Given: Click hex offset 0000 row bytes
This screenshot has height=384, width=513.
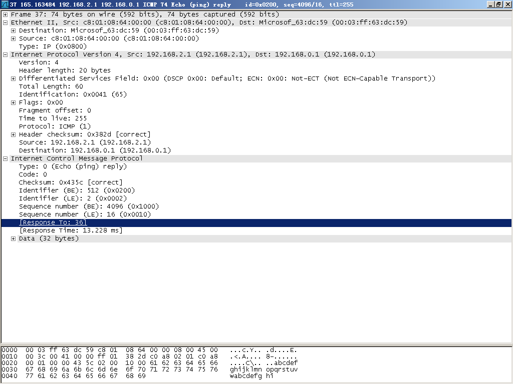Looking at the screenshot, I should click(x=121, y=350).
